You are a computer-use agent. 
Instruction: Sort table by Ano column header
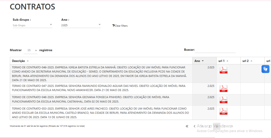click(x=199, y=61)
